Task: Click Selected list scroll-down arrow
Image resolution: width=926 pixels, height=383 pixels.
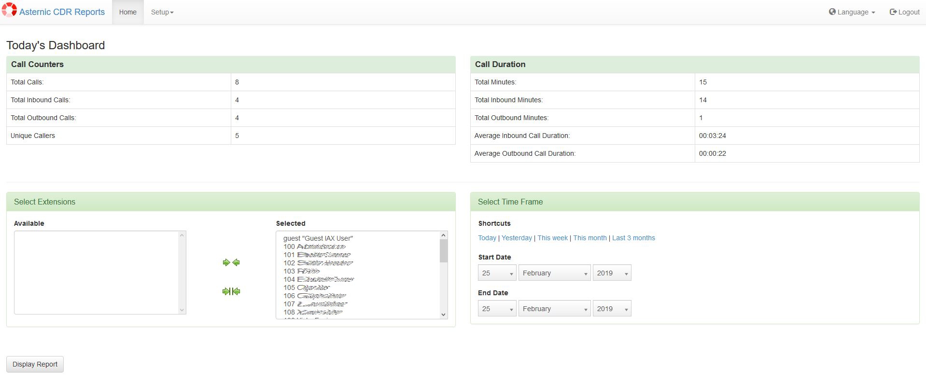Action: click(x=443, y=315)
